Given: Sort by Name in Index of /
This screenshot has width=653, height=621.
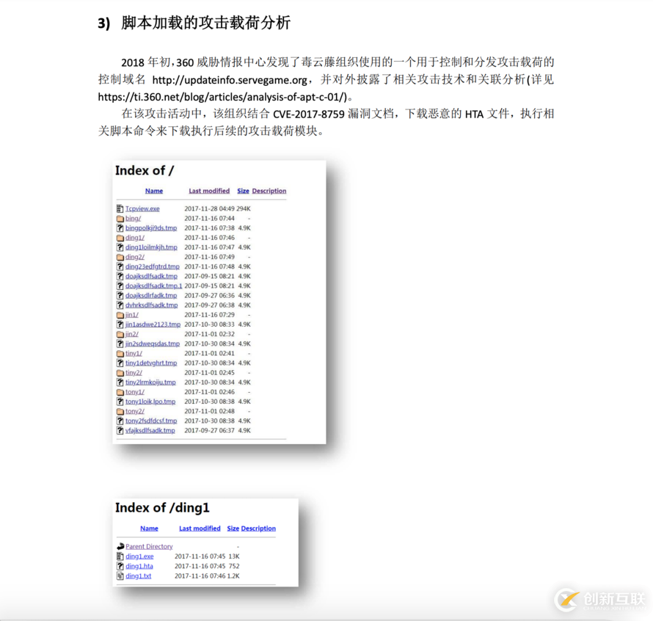Looking at the screenshot, I should (153, 190).
